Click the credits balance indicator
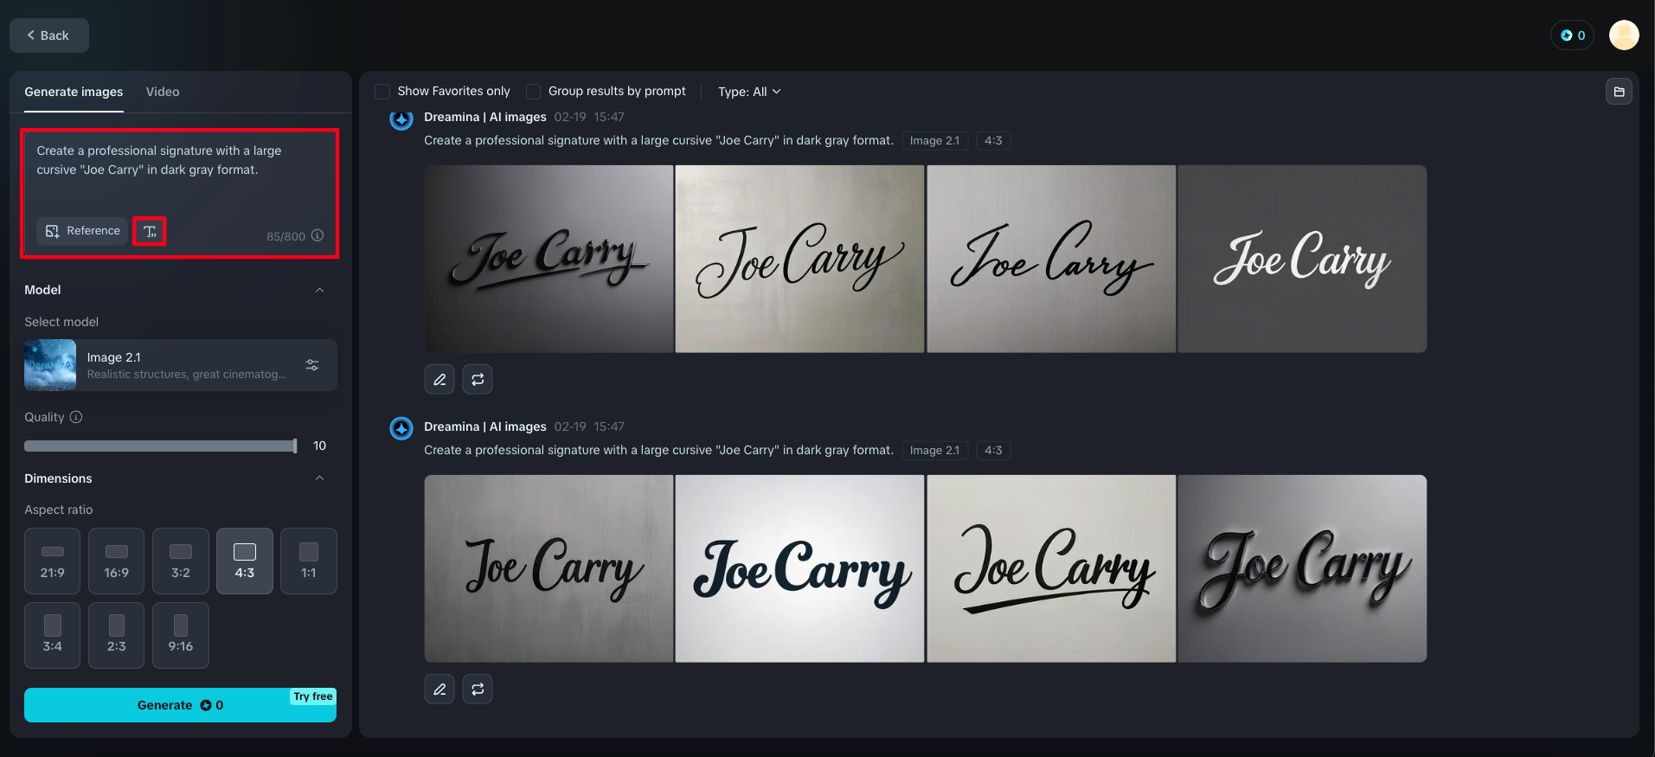 coord(1572,35)
